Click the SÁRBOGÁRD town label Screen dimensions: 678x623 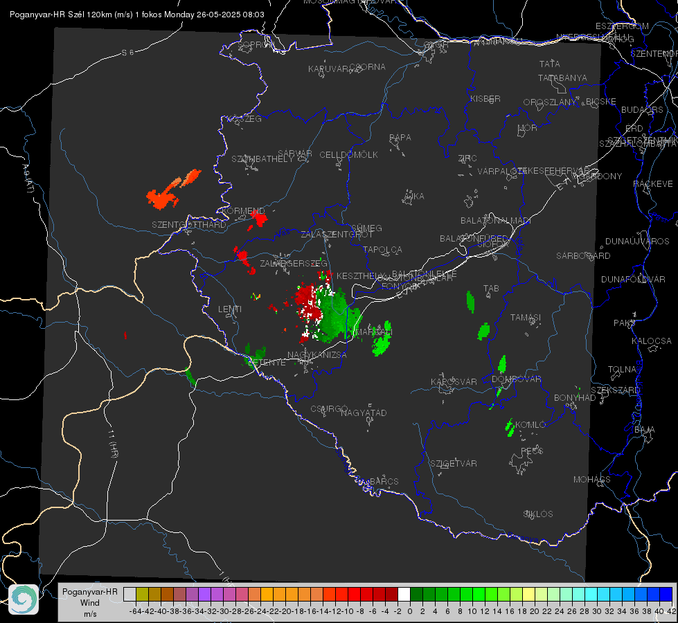[x=583, y=256]
